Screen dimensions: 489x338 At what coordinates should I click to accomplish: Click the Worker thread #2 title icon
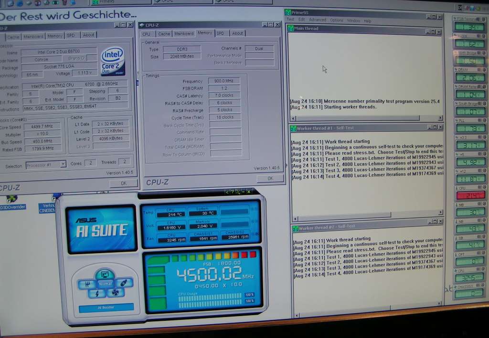(295, 228)
